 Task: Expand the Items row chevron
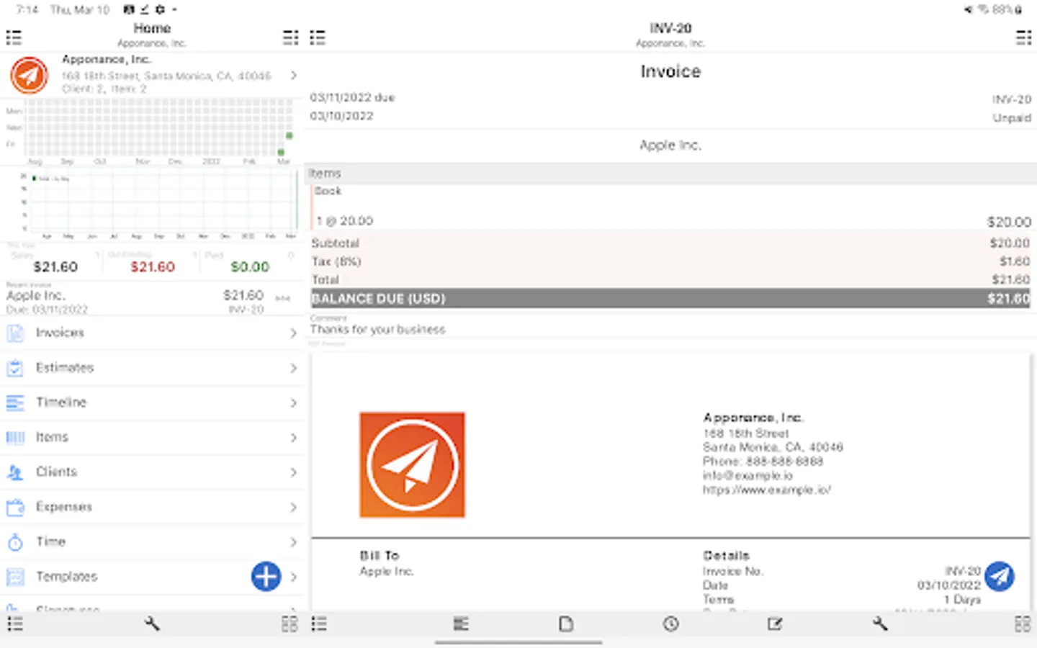tap(293, 438)
